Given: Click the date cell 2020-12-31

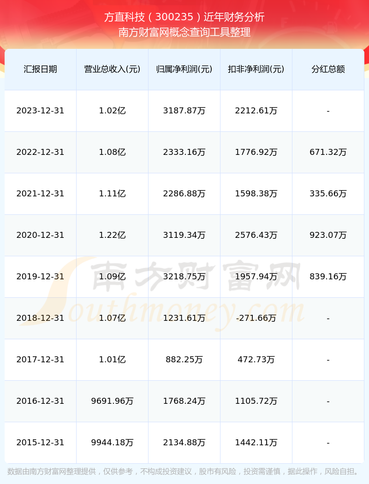Looking at the screenshot, I should 41,235.
